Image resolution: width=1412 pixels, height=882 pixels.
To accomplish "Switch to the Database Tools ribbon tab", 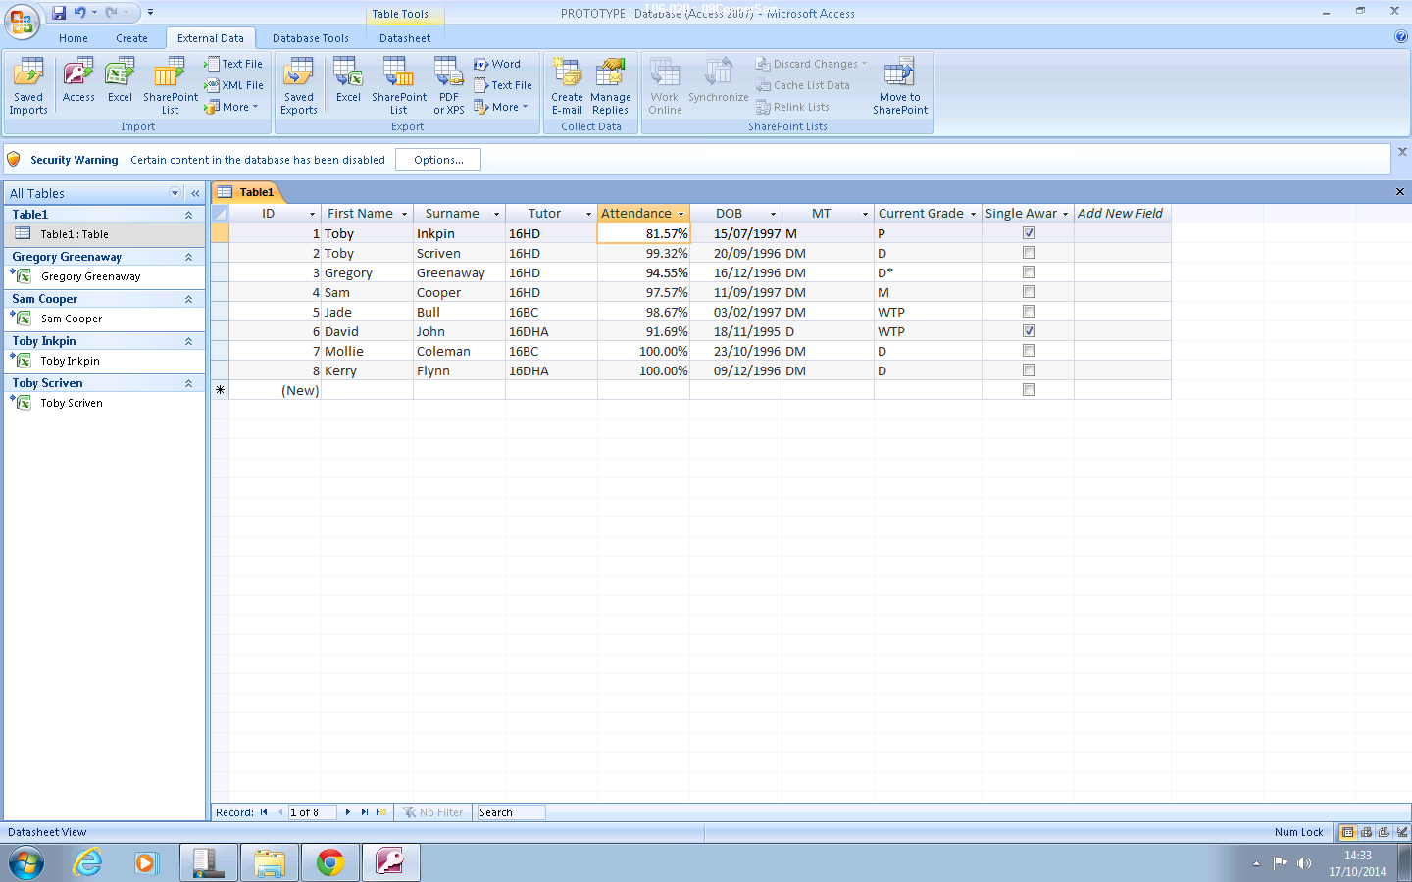I will [311, 38].
